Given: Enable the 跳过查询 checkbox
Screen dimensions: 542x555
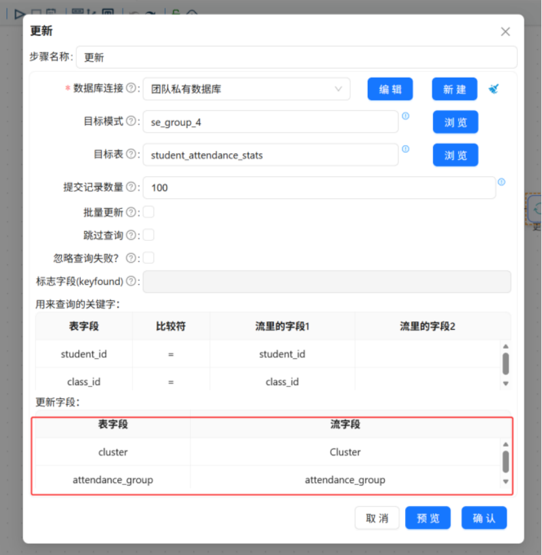Looking at the screenshot, I should [149, 235].
